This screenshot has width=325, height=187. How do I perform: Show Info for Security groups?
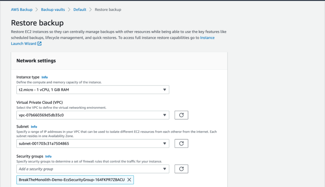(x=48, y=156)
